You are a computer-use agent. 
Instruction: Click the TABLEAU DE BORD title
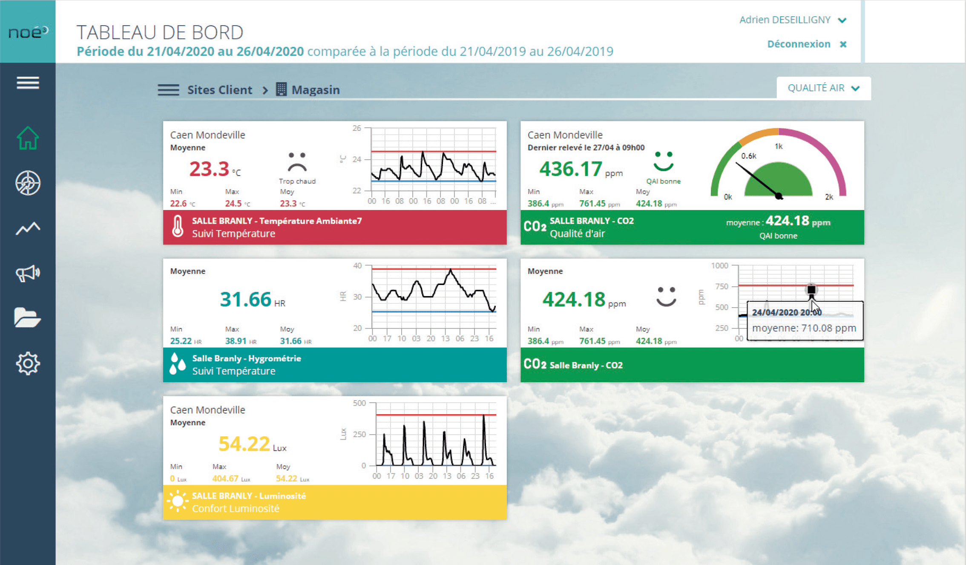tap(160, 32)
